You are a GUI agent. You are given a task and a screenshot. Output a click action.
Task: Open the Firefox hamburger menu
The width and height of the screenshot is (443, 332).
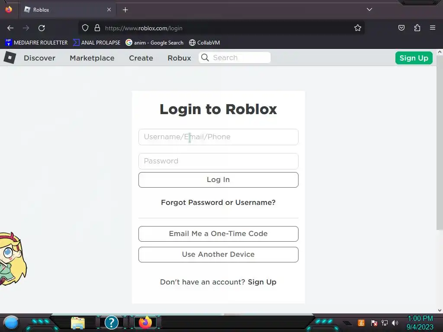point(433,28)
